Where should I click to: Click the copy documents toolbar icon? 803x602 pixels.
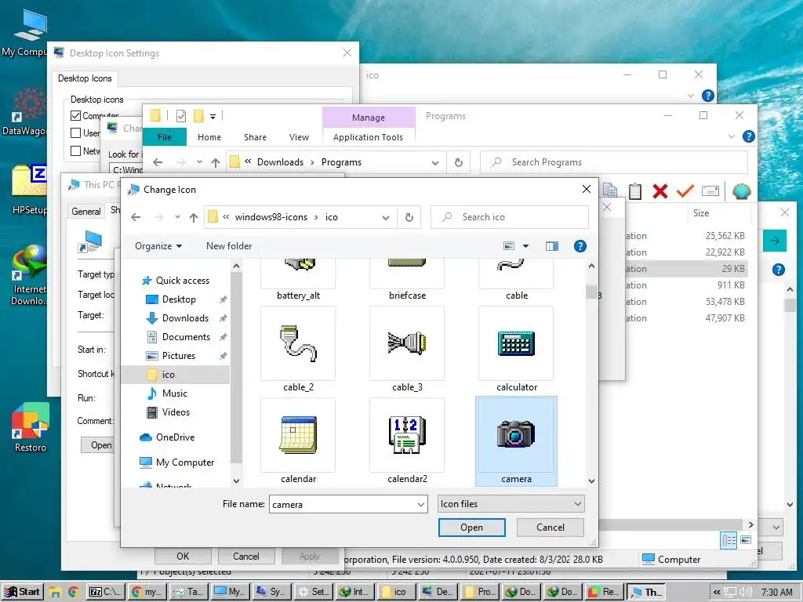(x=610, y=190)
